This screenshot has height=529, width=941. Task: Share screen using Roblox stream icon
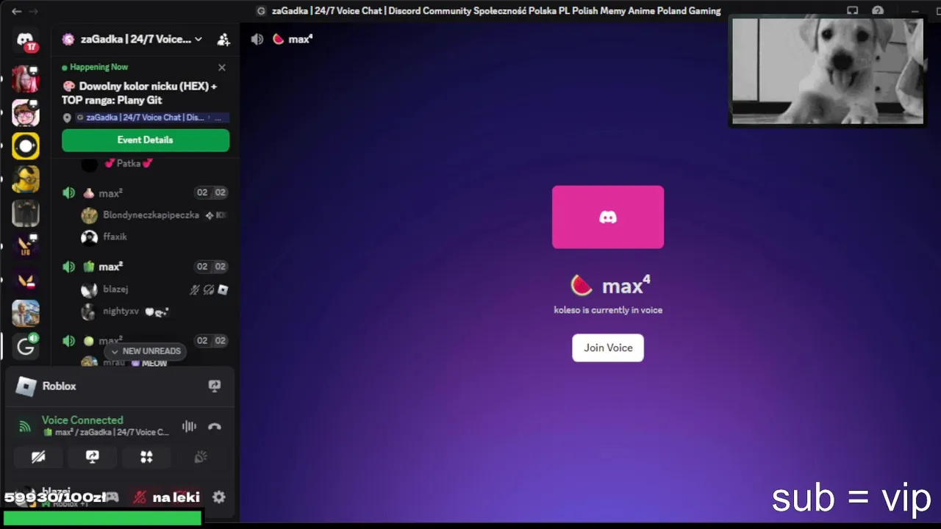215,386
